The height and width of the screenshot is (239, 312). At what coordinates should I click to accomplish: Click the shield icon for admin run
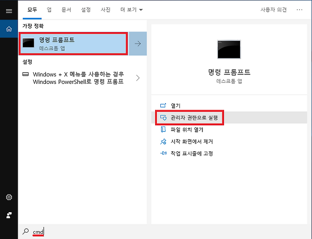pyautogui.click(x=163, y=118)
